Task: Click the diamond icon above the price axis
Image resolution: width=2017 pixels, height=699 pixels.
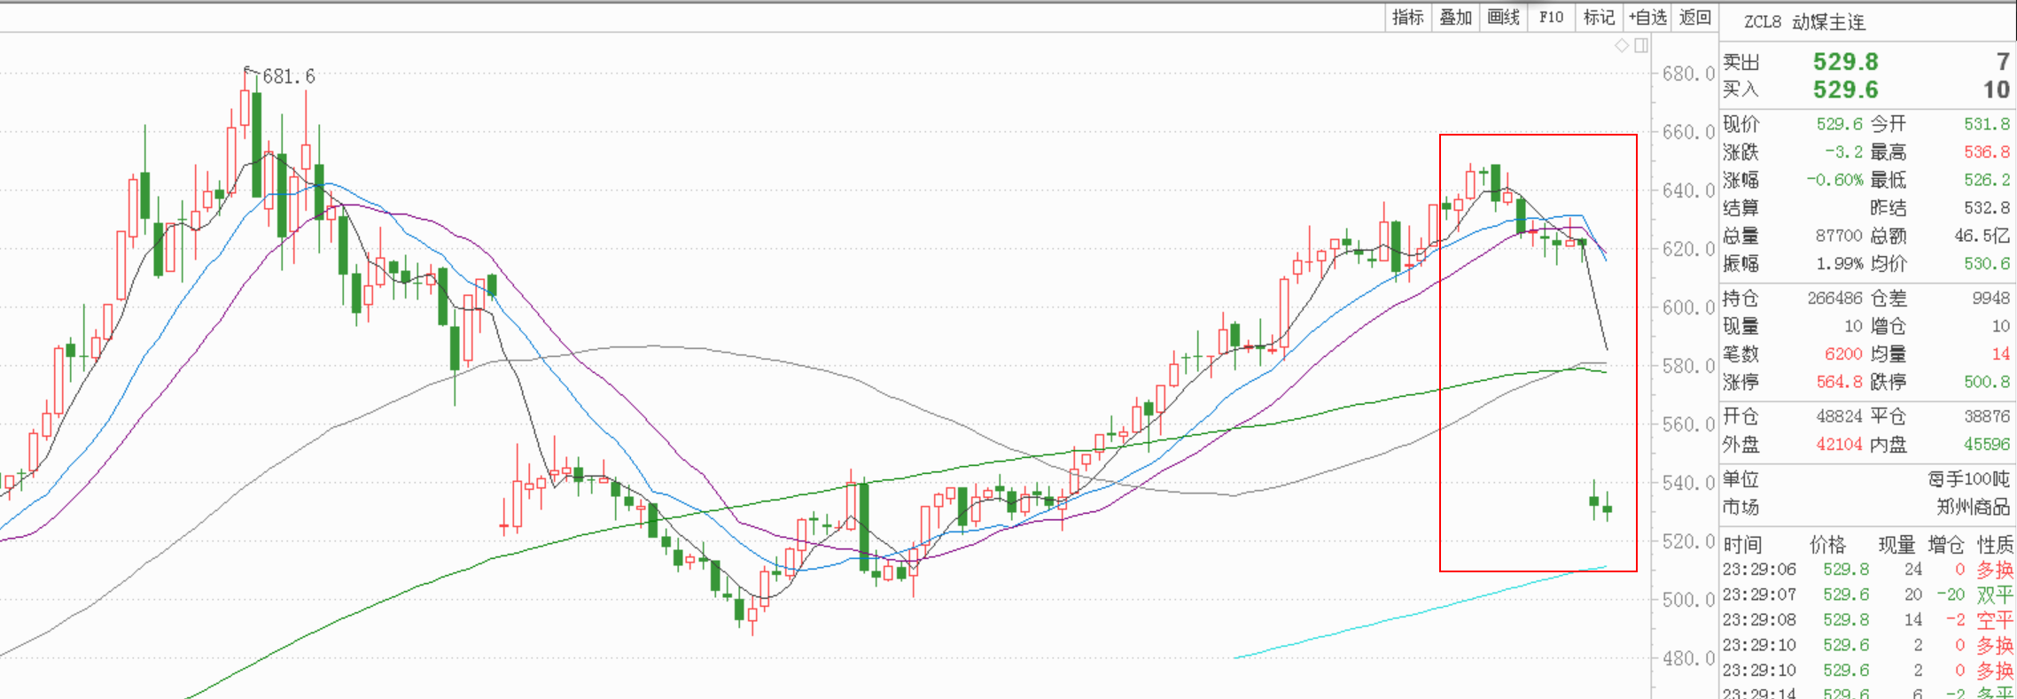Action: [1622, 45]
